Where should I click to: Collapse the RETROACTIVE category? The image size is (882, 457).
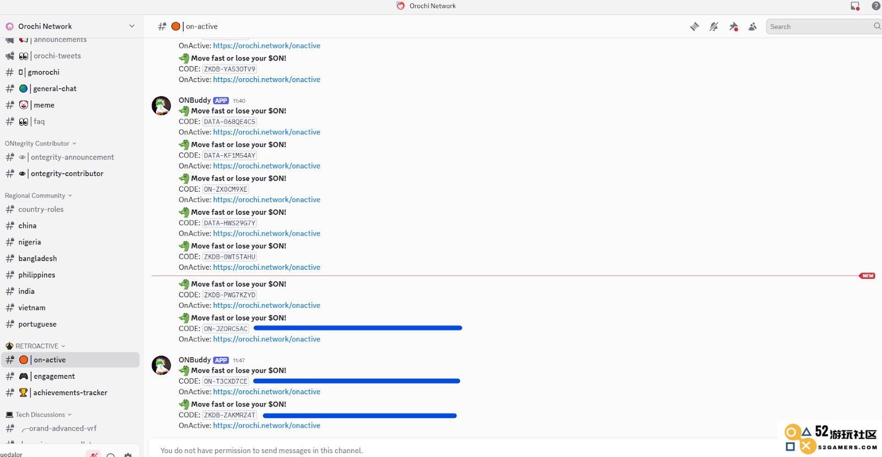[35, 346]
